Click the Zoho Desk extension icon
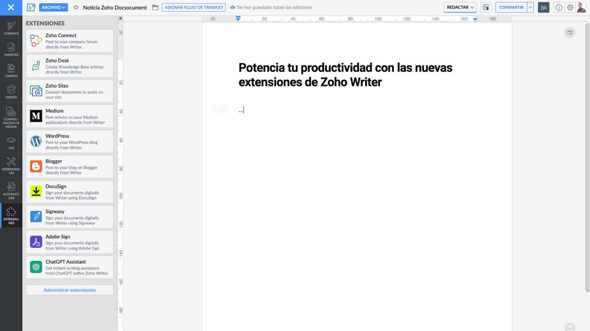 pyautogui.click(x=36, y=66)
